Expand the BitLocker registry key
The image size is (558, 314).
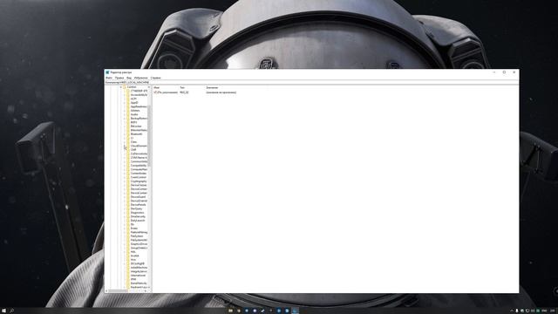[x=125, y=126]
